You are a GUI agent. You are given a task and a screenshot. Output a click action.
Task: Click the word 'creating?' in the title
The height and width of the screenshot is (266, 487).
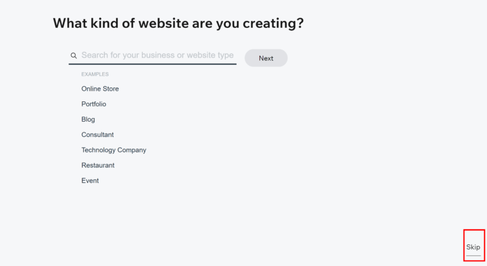[273, 23]
